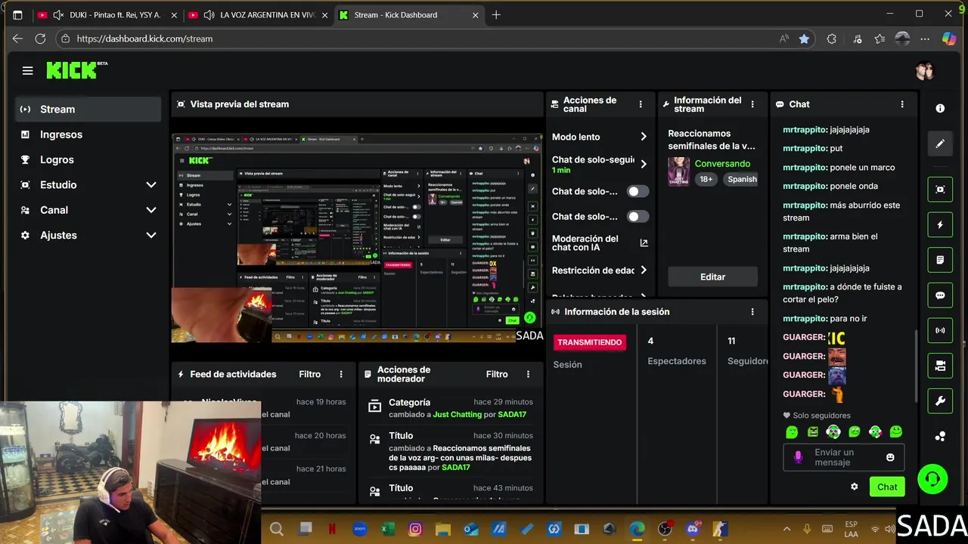968x544 pixels.
Task: Open Feed de actividades three-dot menu
Action: (x=341, y=374)
